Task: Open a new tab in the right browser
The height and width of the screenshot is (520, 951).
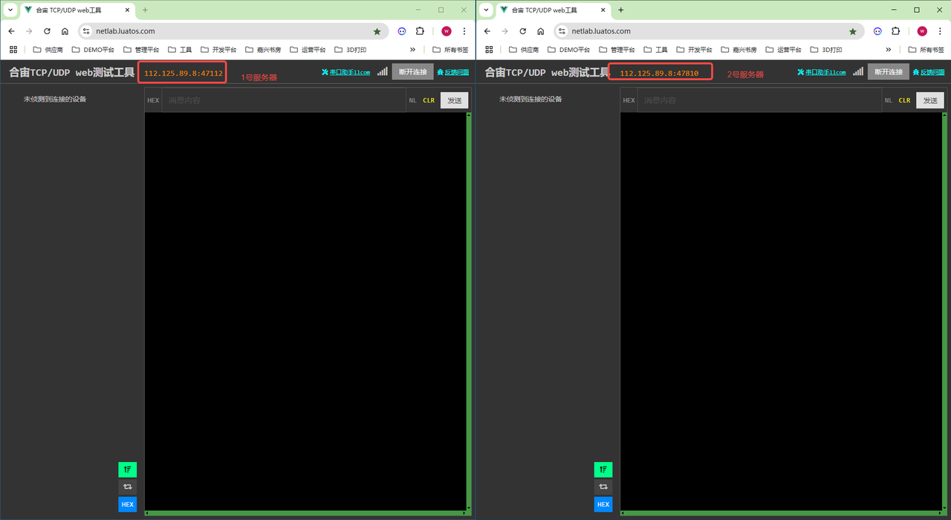Action: (621, 10)
